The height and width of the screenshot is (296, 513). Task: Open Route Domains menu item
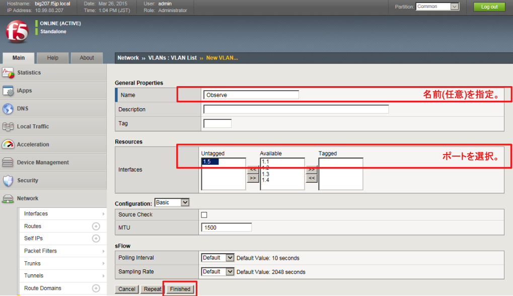click(x=42, y=288)
